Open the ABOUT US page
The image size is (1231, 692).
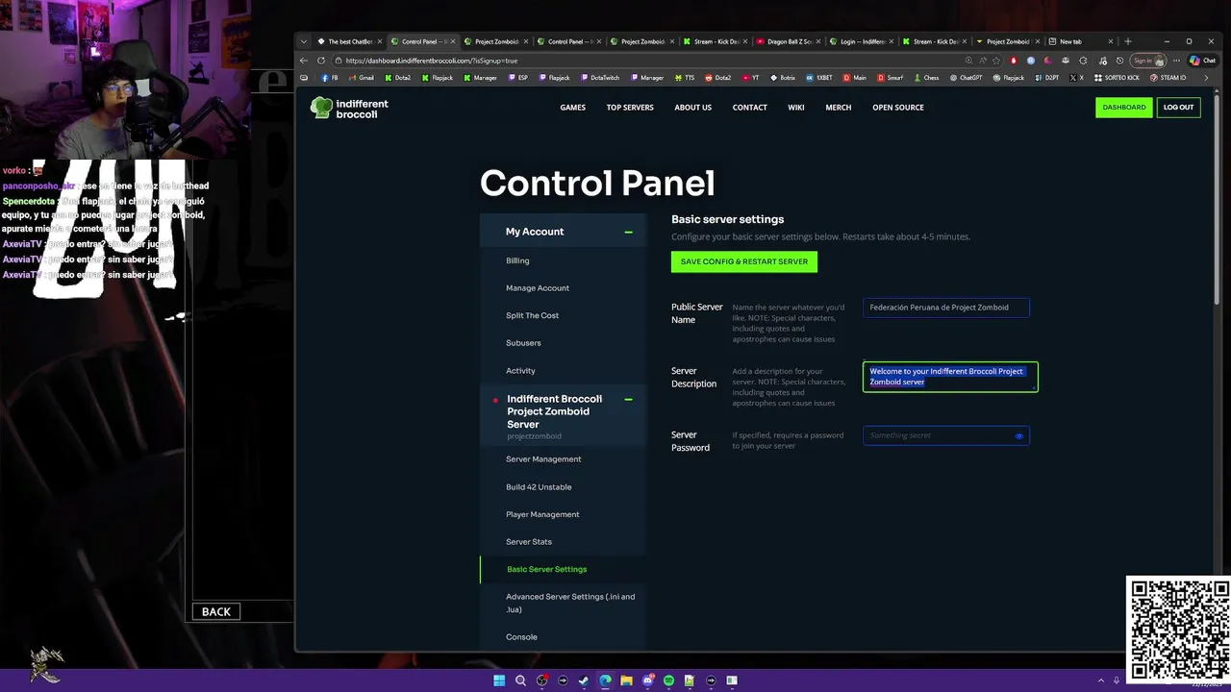pos(692,108)
